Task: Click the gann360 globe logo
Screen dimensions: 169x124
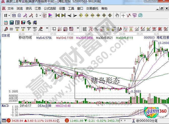Action: 154,111
